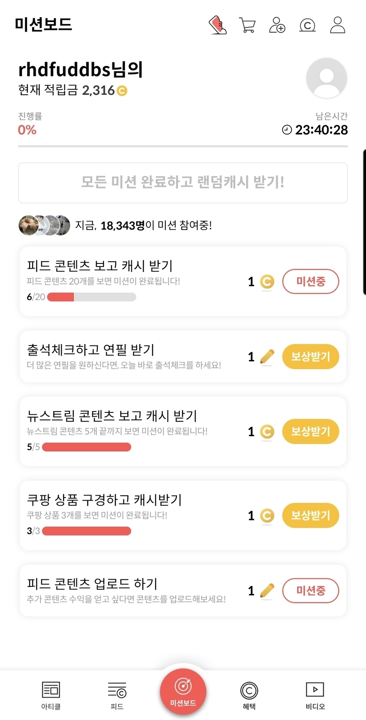Claim the 출석체크 pencil reward with 보상받기
366x720 pixels.
pyautogui.click(x=310, y=356)
